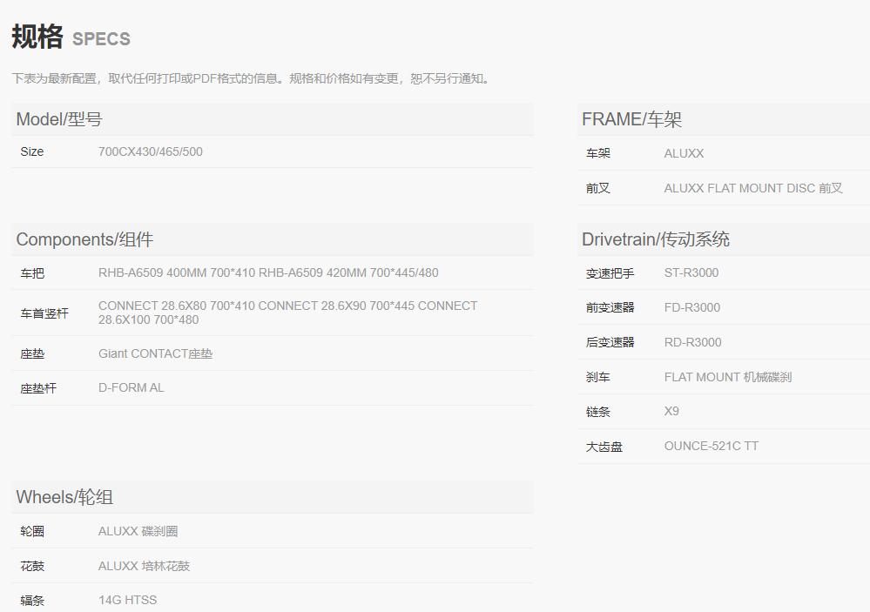
Task: Click the ALUXX 碟刹圈 rim value
Action: [x=139, y=531]
